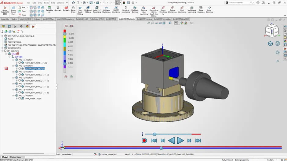Click Browse Recent Parts icon
Viewport: 287px width, 161px height.
pyautogui.click(x=13, y=10)
